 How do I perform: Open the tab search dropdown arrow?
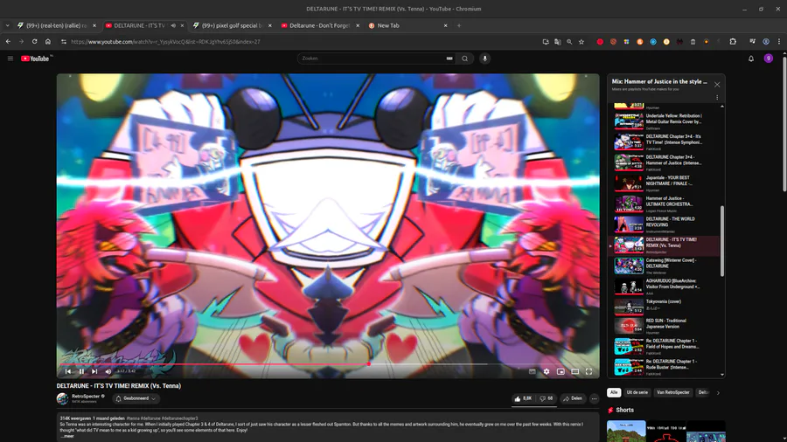[x=7, y=25]
